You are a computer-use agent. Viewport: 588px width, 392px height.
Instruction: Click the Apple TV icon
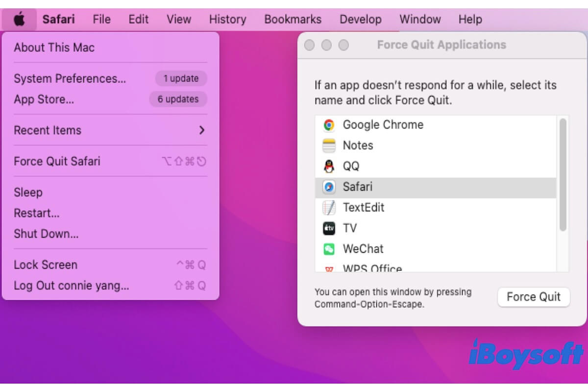point(329,228)
